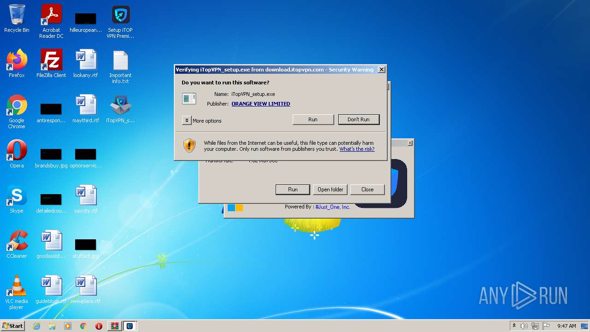Select the optionservic desktop file
Screen dimensions: 590x332
pyautogui.click(x=86, y=158)
